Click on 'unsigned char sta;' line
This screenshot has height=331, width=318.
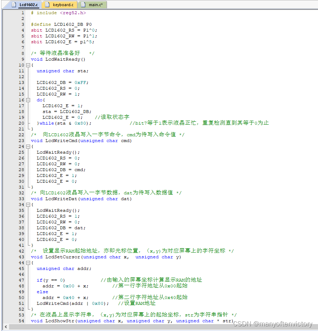[62, 71]
